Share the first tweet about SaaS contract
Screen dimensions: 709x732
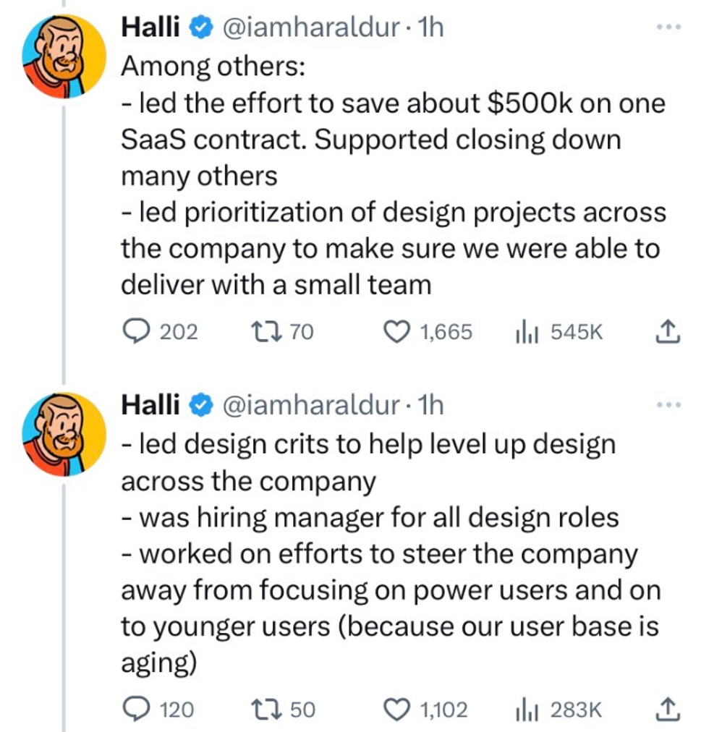point(668,332)
